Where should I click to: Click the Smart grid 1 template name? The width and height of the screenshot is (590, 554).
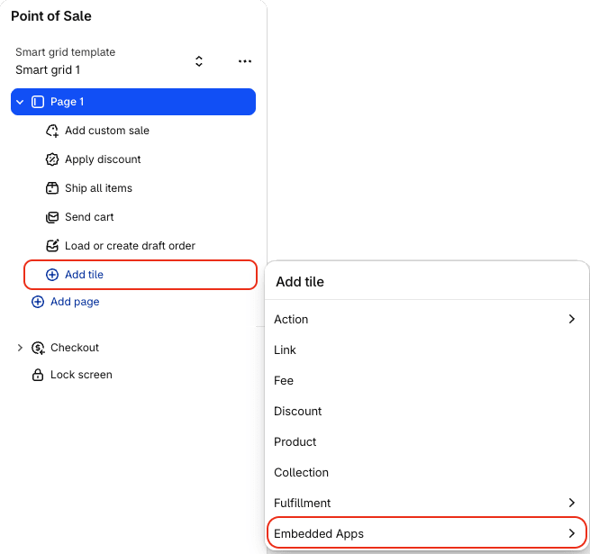coord(48,70)
